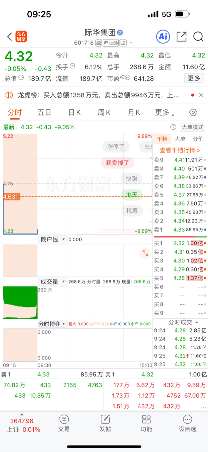Viewport: 208px width, 452px height.
Task: Tap the 我卖掉了 comment bubble
Action: coord(117,163)
